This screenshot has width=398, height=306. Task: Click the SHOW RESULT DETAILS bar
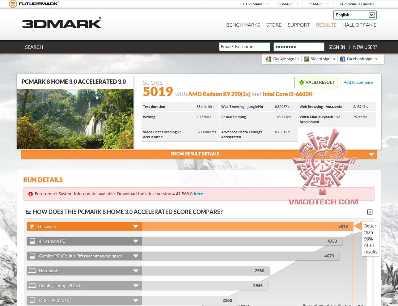199,154
